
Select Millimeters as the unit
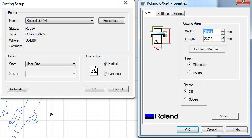click(x=197, y=65)
